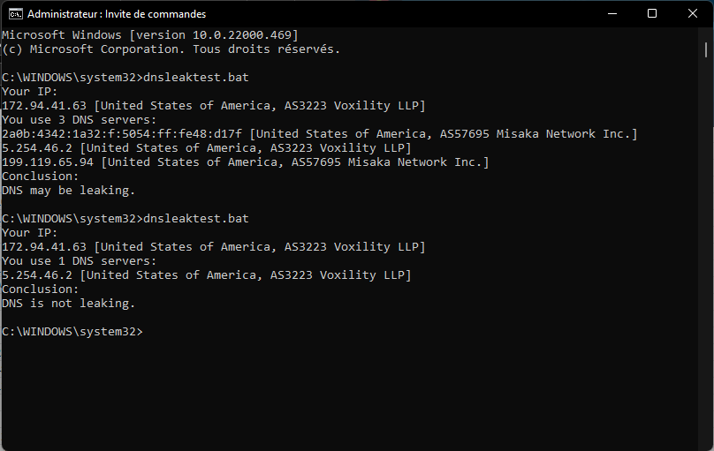Screen dimensions: 714x451
Task: Maximize the command prompt window
Action: (652, 13)
